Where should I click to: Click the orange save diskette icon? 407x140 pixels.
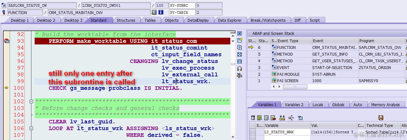[x=381, y=118]
